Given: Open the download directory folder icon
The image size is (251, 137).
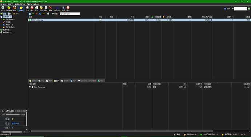Looking at the screenshot, I should coord(41,9).
